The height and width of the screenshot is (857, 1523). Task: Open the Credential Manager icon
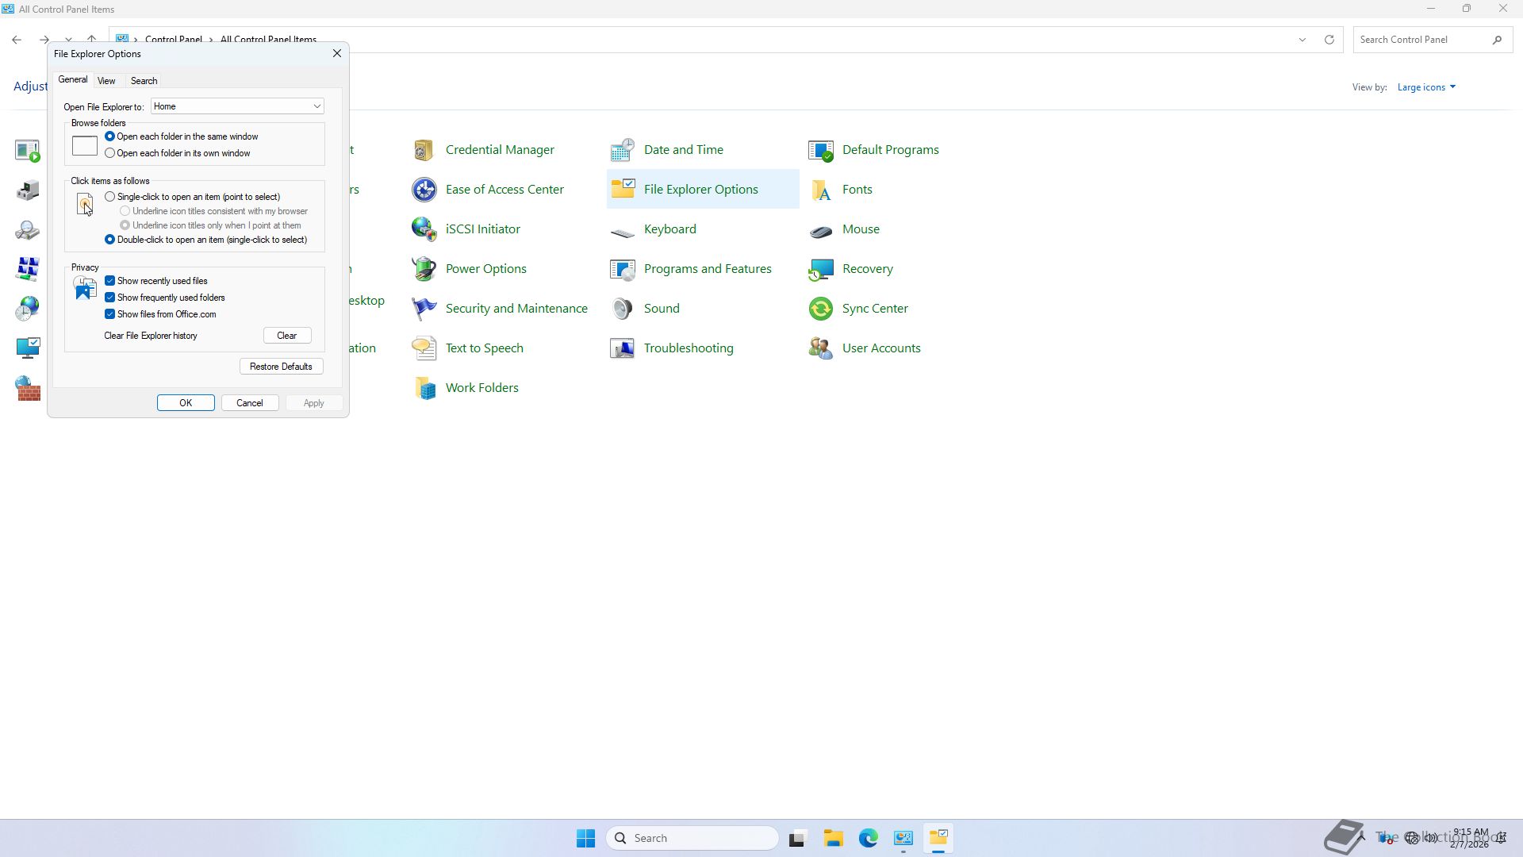(424, 150)
